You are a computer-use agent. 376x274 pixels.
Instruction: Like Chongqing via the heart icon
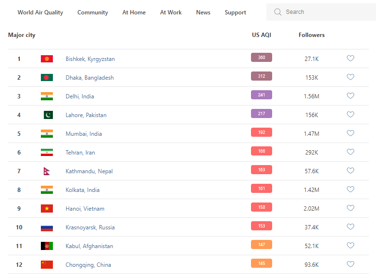pyautogui.click(x=351, y=264)
